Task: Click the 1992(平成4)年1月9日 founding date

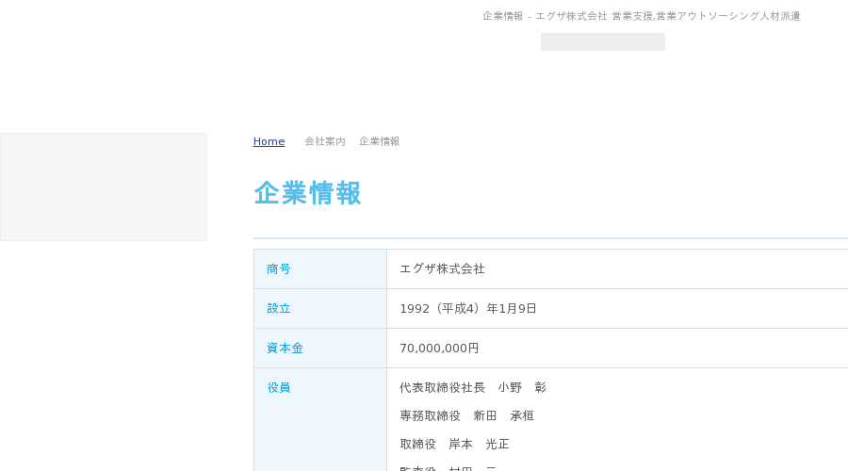Action: [467, 308]
